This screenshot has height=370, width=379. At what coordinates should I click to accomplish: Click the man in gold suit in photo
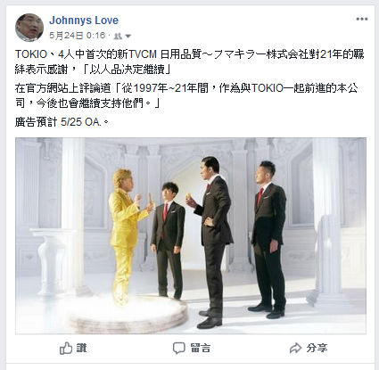point(128,236)
